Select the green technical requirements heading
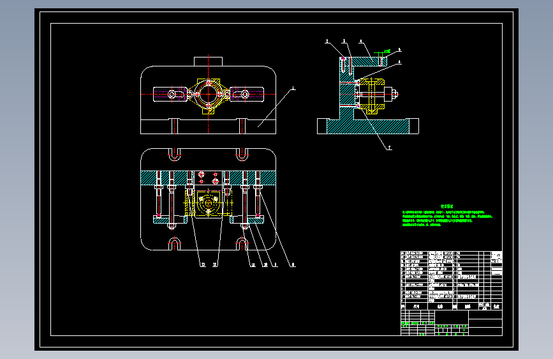The width and height of the screenshot is (553, 359). 447,206
